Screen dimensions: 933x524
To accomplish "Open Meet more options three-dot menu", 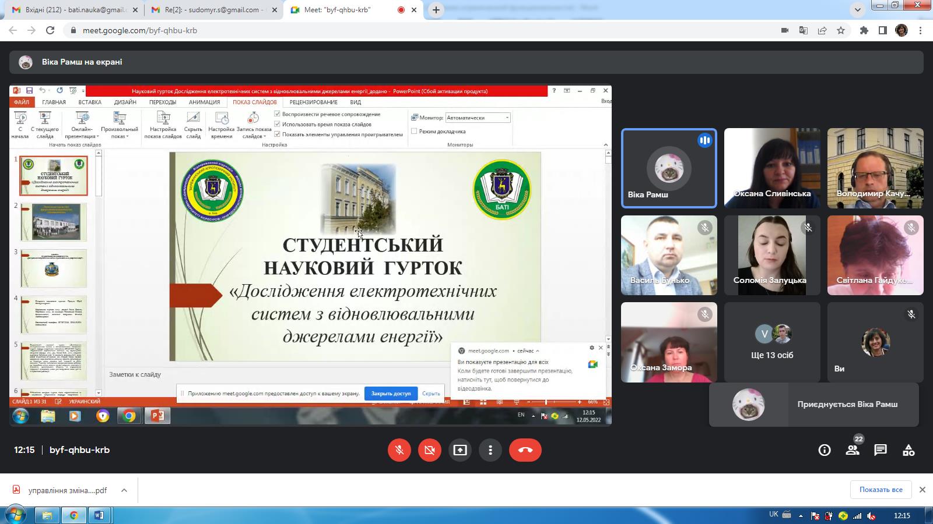I will [490, 450].
